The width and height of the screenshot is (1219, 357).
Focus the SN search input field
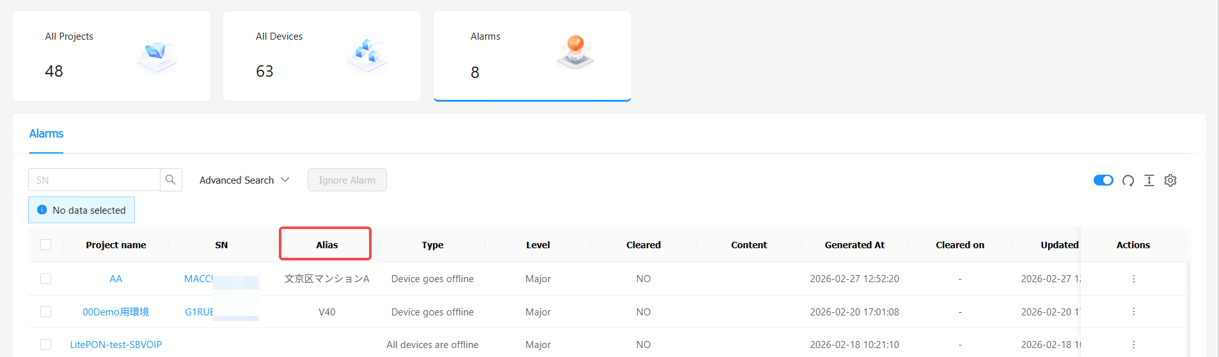tap(94, 180)
